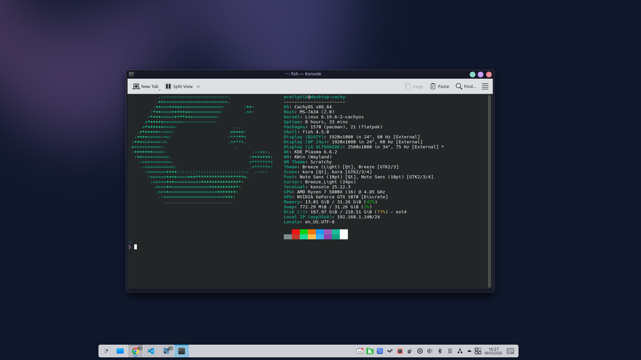The width and height of the screenshot is (641, 360).
Task: Open the Split View layout
Action: (x=179, y=86)
